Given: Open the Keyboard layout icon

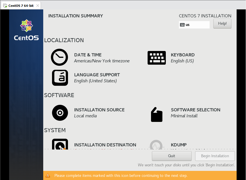Looking at the screenshot, I should [x=157, y=58].
